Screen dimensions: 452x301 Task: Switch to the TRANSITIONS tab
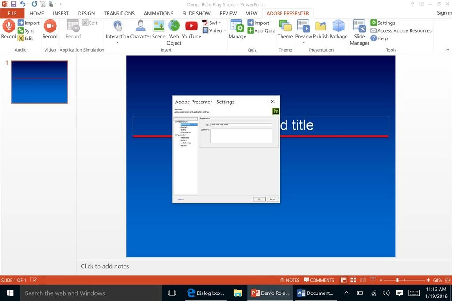coord(119,13)
